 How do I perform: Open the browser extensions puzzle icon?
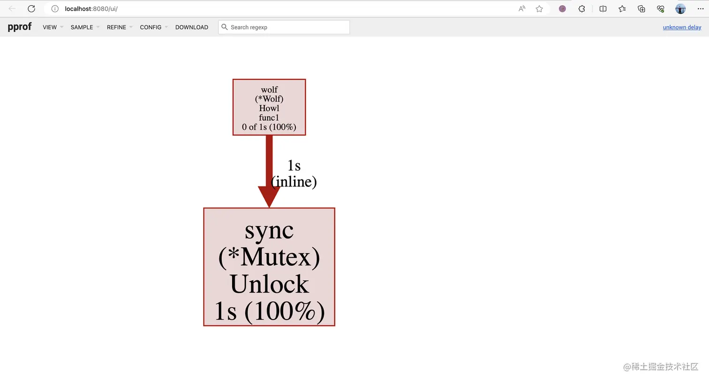tap(582, 8)
